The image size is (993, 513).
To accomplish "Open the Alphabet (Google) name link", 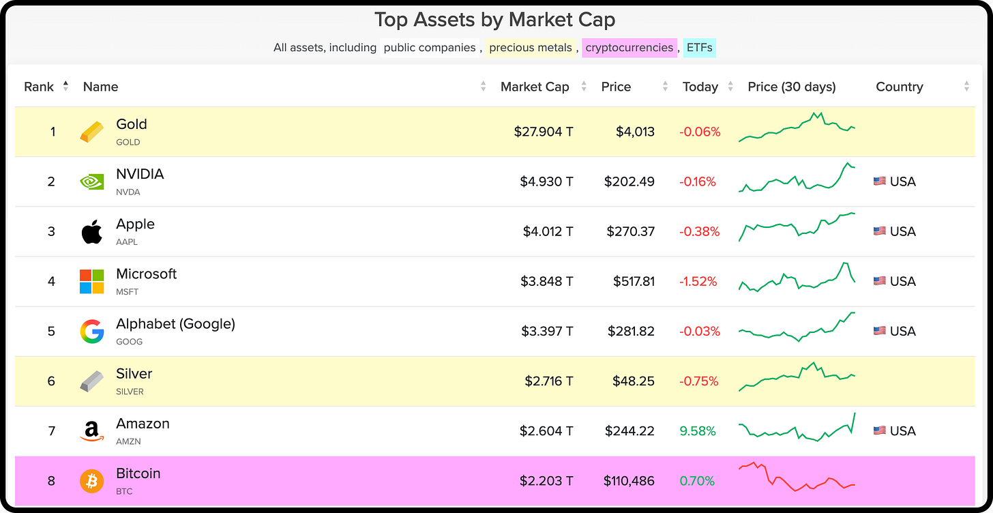I will (x=175, y=324).
